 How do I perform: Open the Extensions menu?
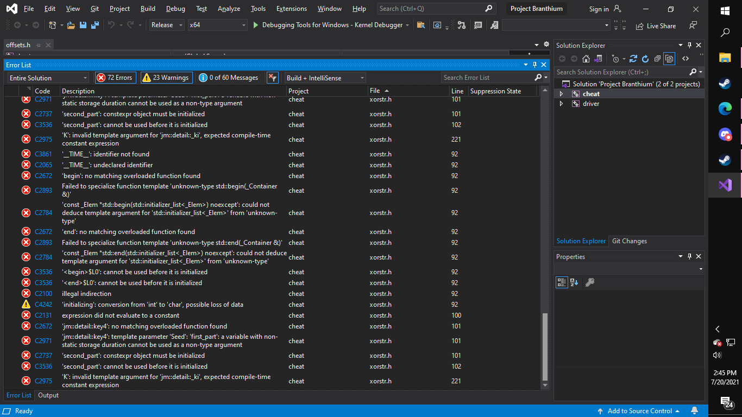pos(292,9)
